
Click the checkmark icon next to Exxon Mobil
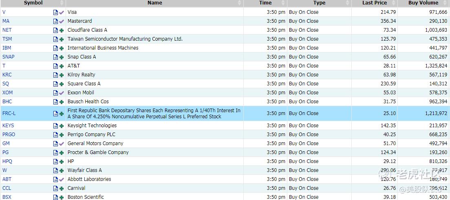coord(62,93)
